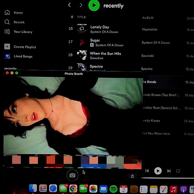This screenshot has height=194, width=194.
Task: Click track number 18
Action: tap(70, 55)
